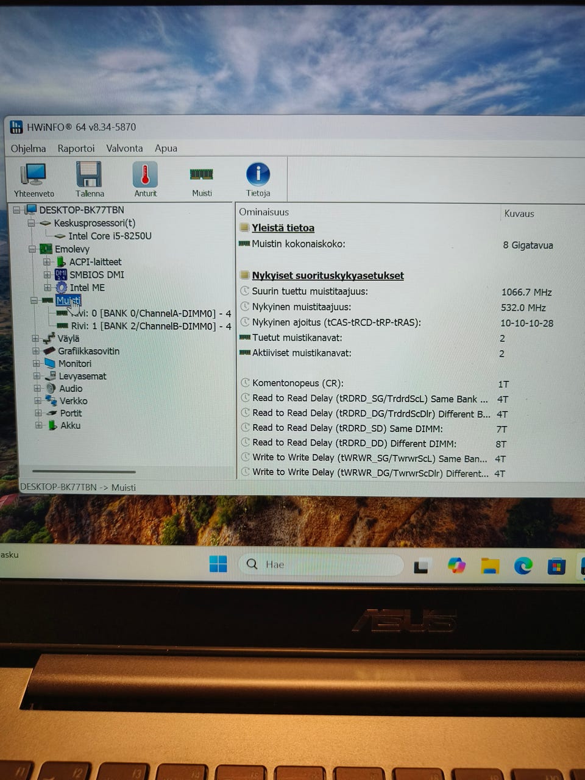The height and width of the screenshot is (780, 585).
Task: Click the Hae taskbar search box
Action: pos(321,564)
